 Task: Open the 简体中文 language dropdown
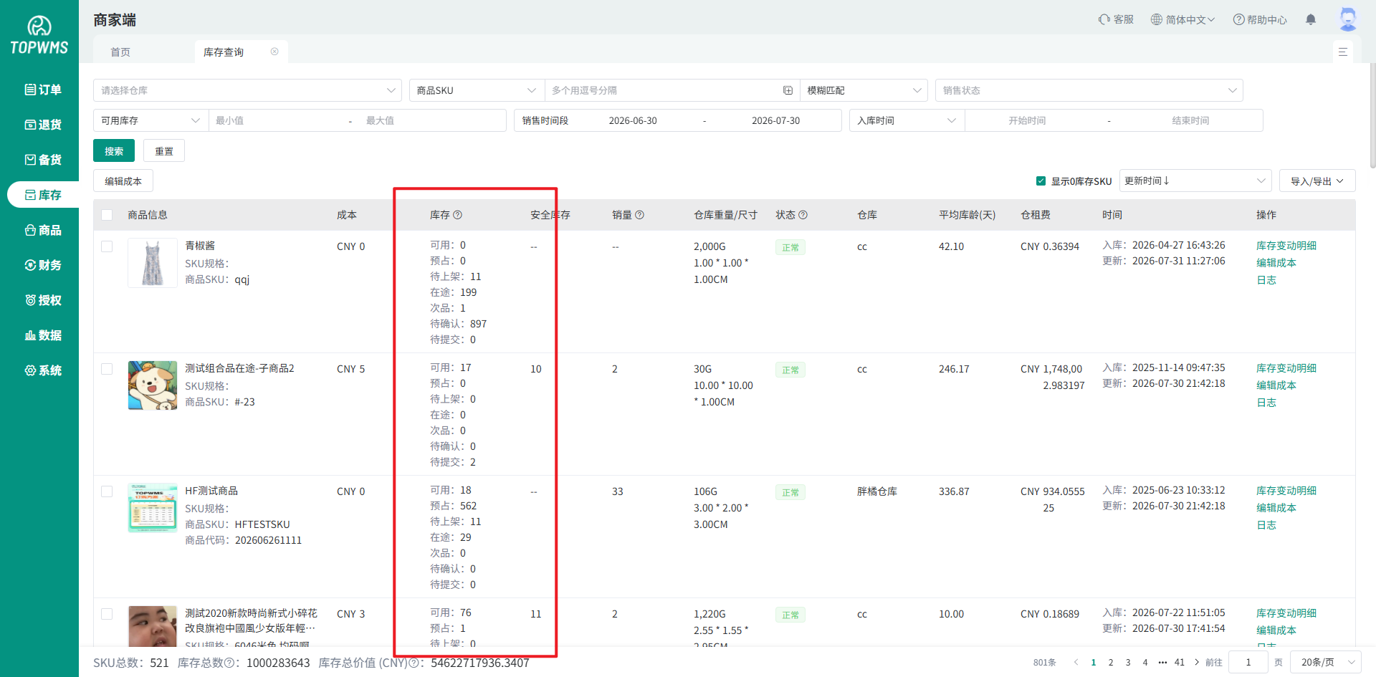(1182, 19)
